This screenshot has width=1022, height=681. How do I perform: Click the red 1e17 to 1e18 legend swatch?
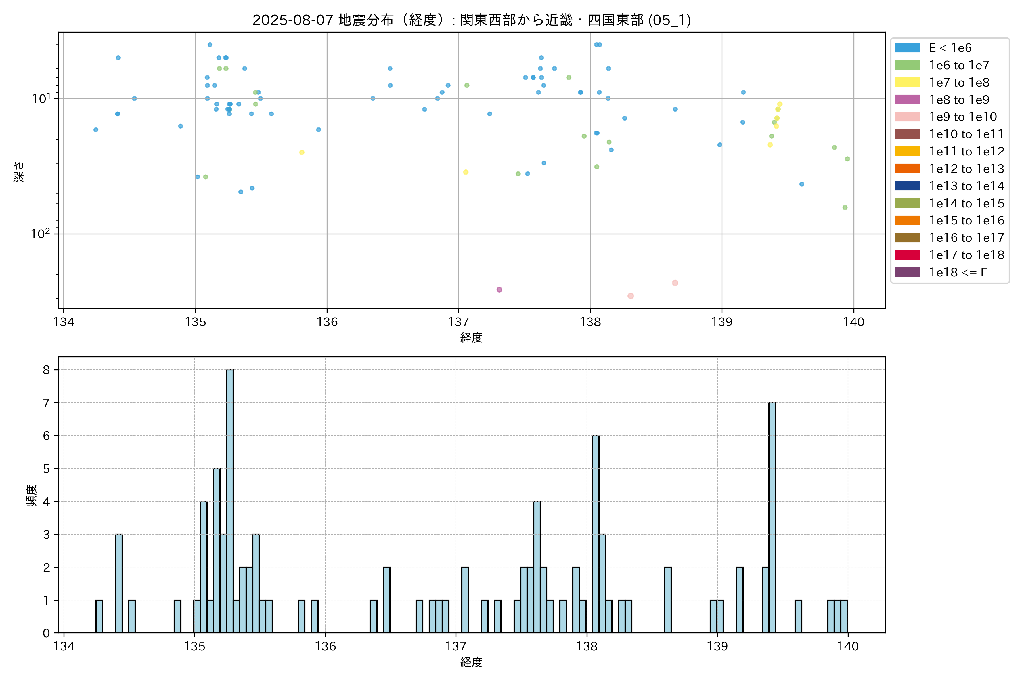coord(907,255)
